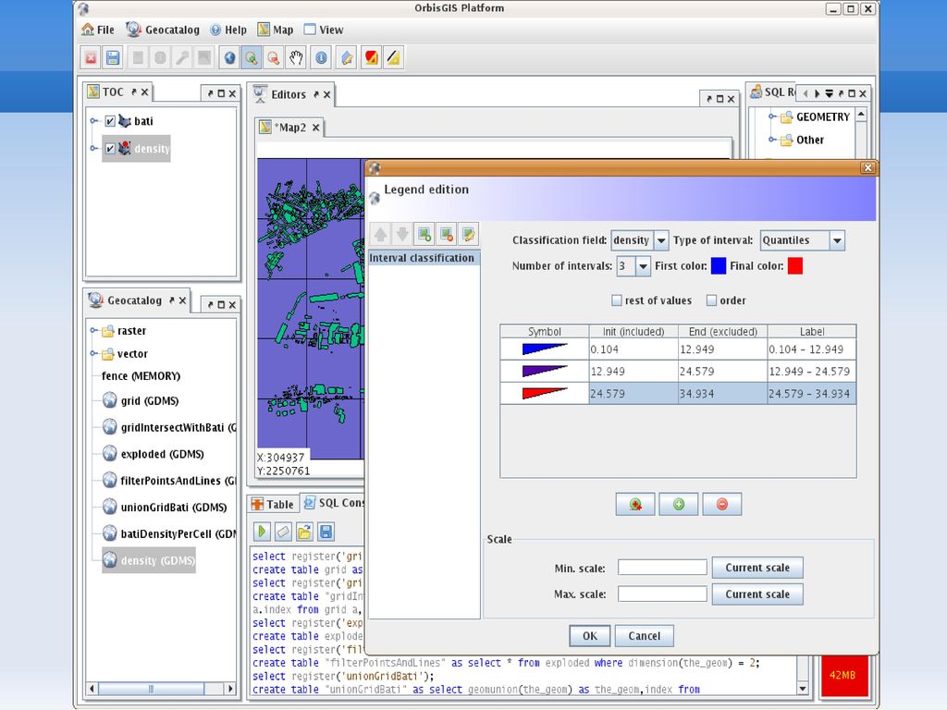Screen dimensions: 947x710
Task: Open the Geocatalog menu
Action: (163, 30)
